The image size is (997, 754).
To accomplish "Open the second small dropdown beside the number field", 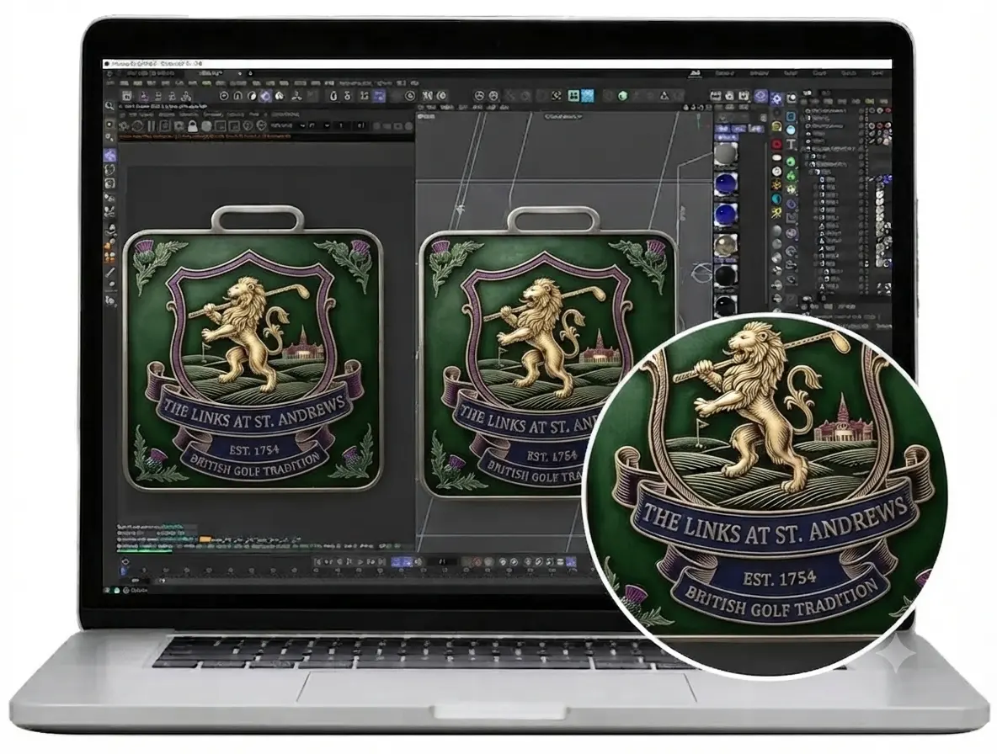I will coord(326,125).
